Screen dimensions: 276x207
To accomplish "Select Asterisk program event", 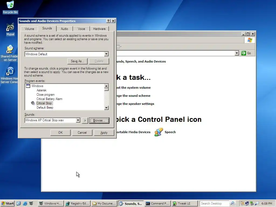I will pyautogui.click(x=42, y=90).
